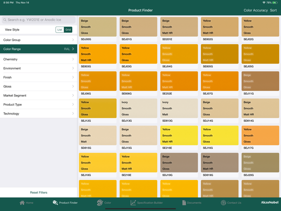This screenshot has width=281, height=211.
Task: Select the SD201E beige swatch
Action: pos(179,27)
